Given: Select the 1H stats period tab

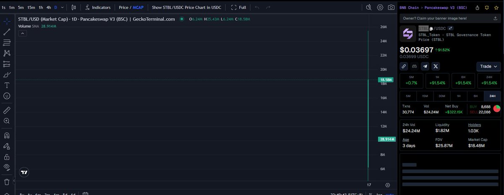Looking at the screenshot, I should [x=459, y=96].
